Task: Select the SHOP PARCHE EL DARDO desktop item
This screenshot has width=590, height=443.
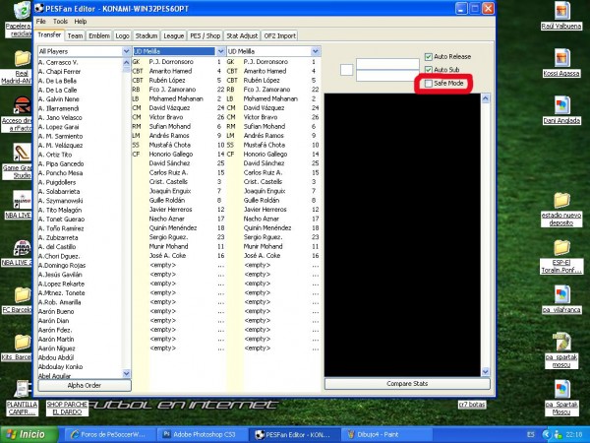Action: pyautogui.click(x=67, y=408)
